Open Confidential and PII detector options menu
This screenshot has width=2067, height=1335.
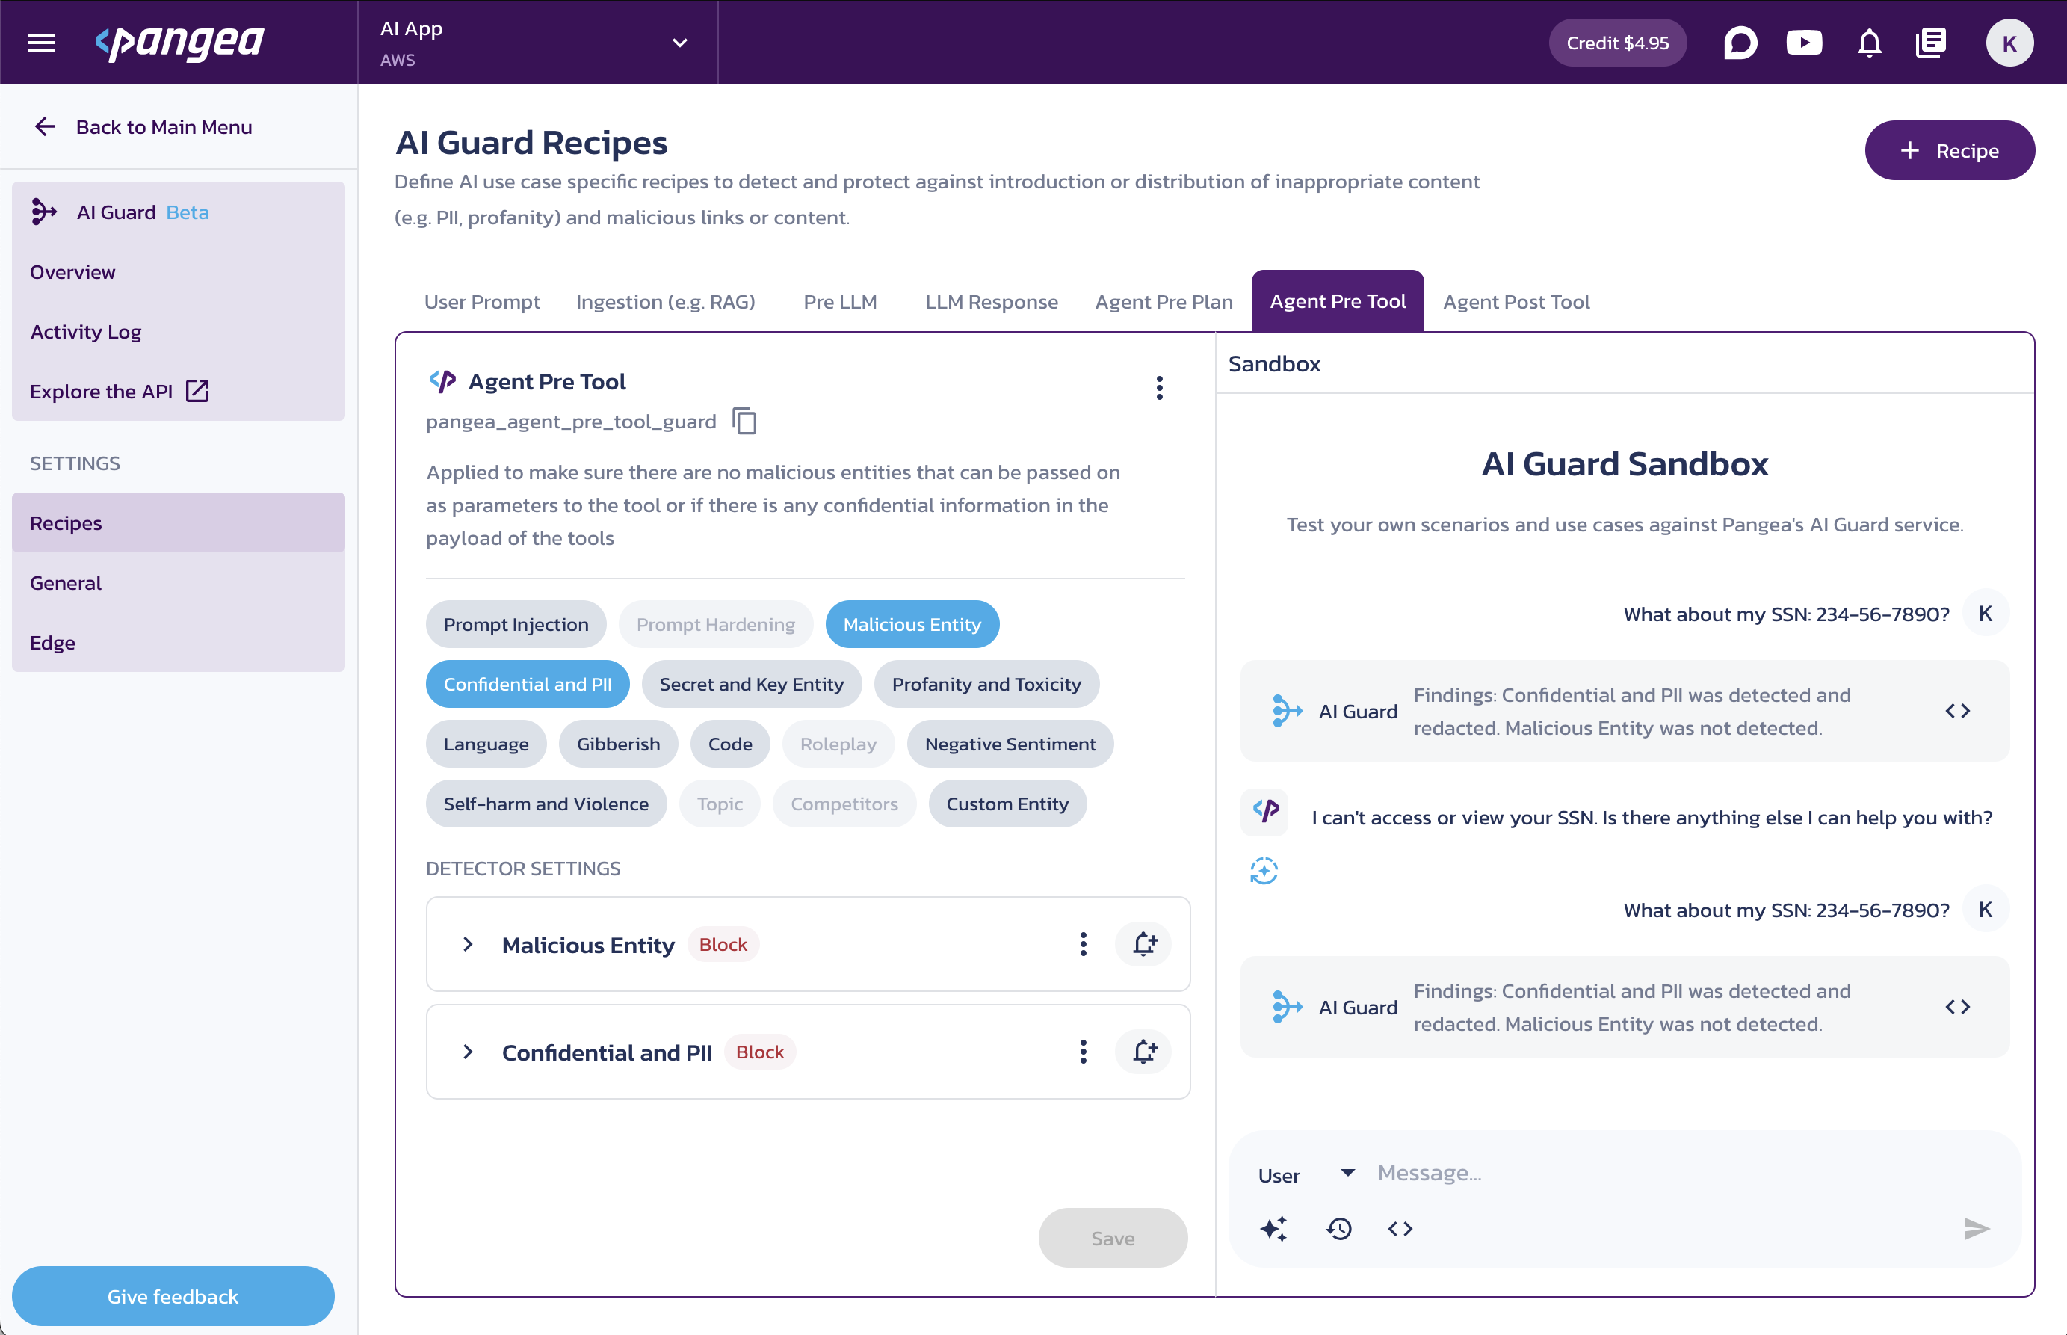tap(1084, 1052)
